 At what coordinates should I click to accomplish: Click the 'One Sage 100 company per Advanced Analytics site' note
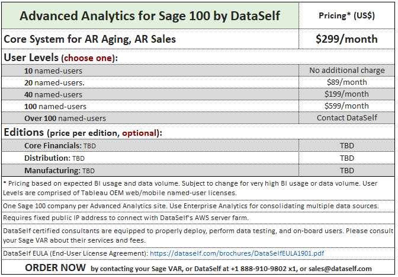point(191,206)
